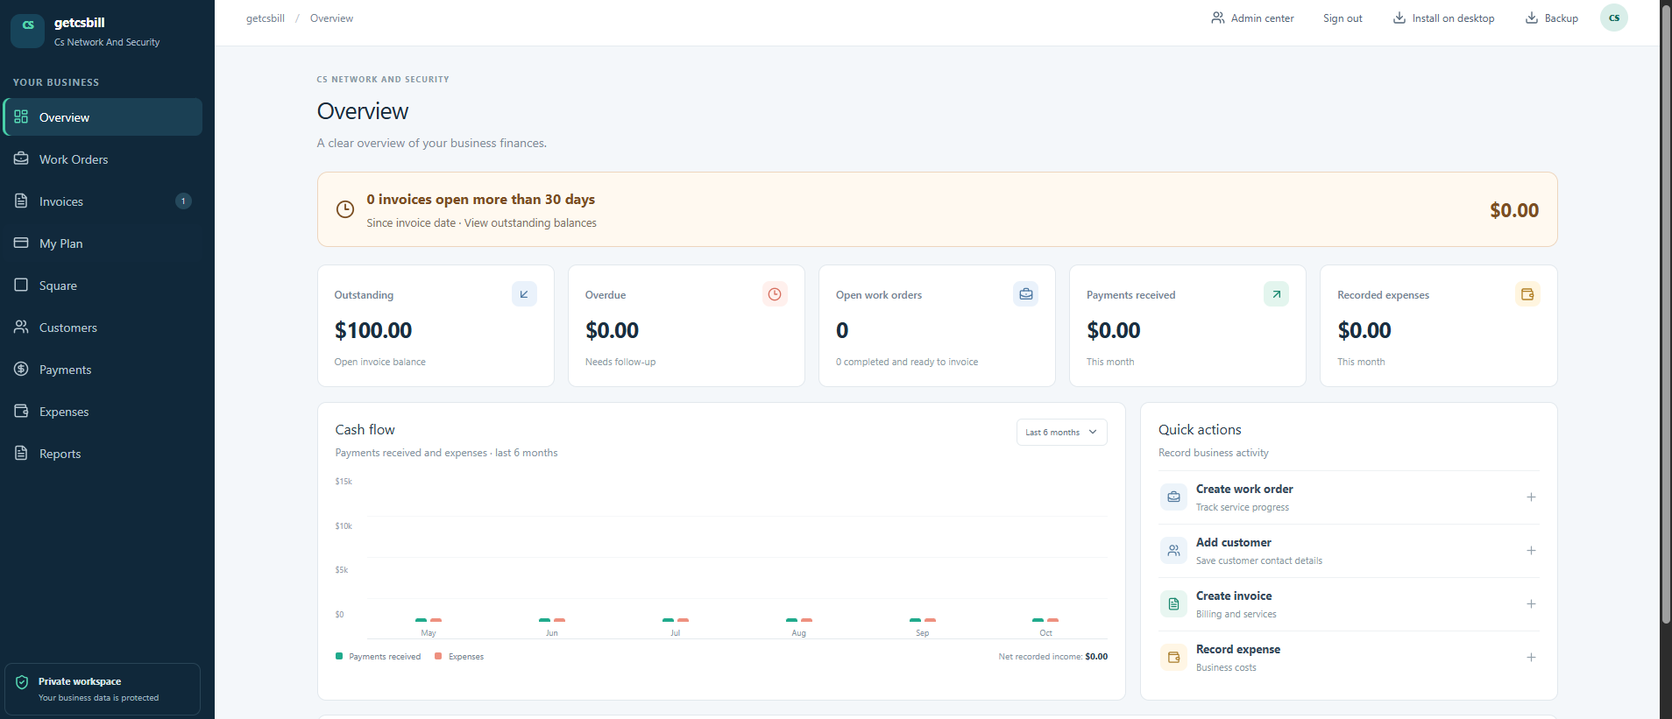Click Install on desktop
Viewport: 1672px width, 719px height.
click(x=1443, y=18)
